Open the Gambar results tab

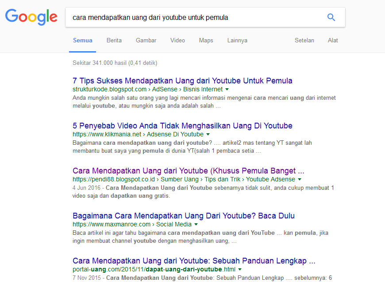146,41
